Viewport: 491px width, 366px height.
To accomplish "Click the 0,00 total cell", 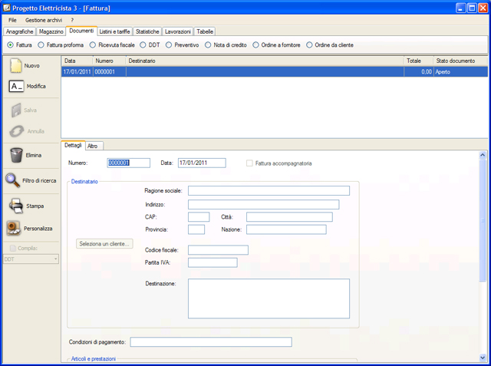I will click(x=419, y=71).
